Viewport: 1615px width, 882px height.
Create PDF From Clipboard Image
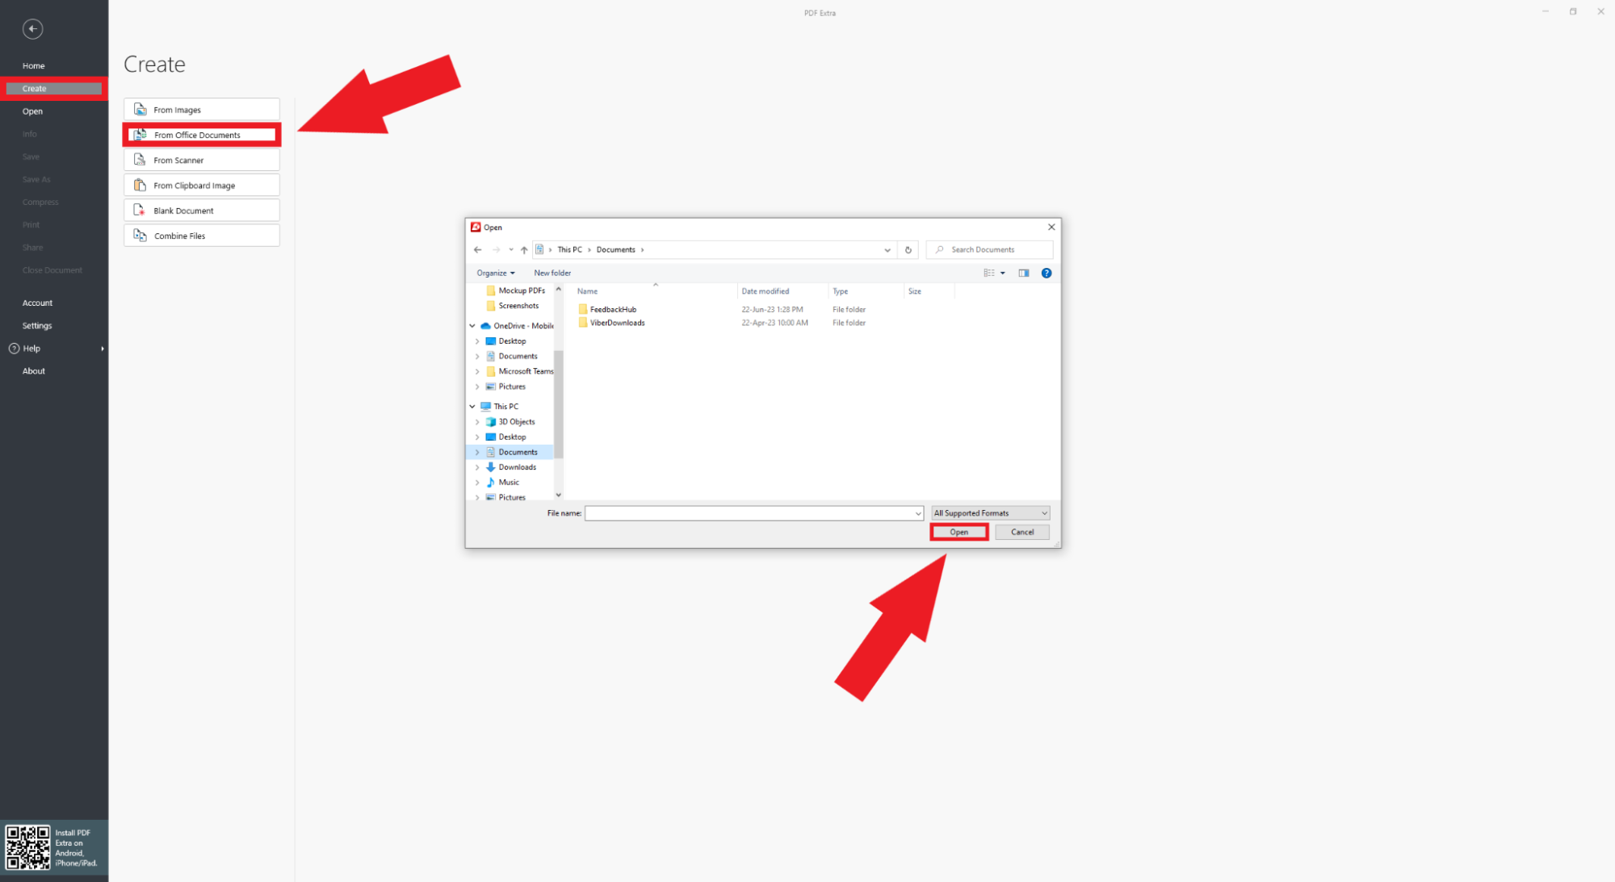200,185
